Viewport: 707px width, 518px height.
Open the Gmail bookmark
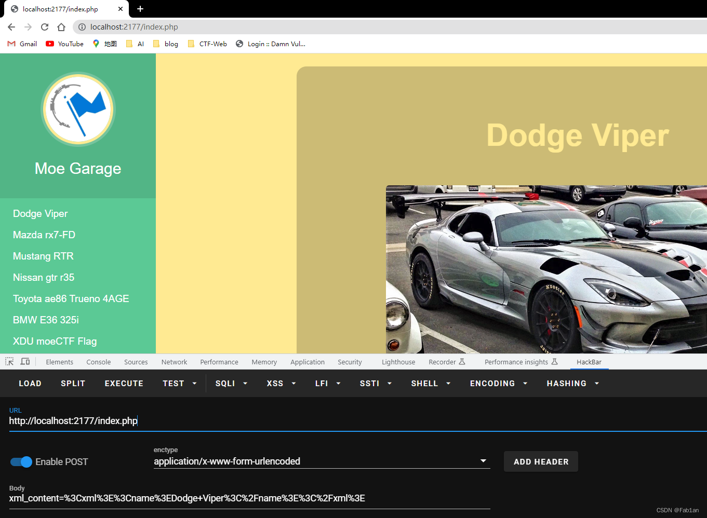pyautogui.click(x=22, y=44)
